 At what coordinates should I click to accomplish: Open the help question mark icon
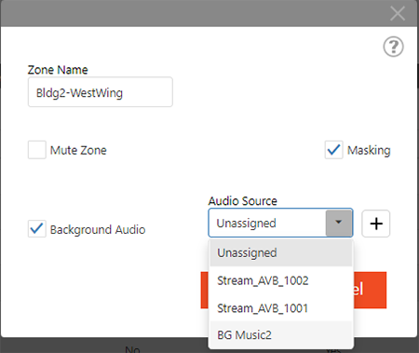393,47
